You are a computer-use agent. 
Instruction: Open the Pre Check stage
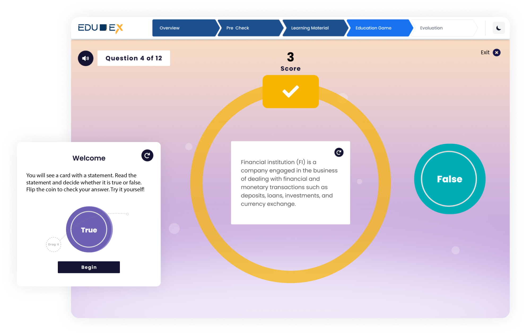coord(238,28)
